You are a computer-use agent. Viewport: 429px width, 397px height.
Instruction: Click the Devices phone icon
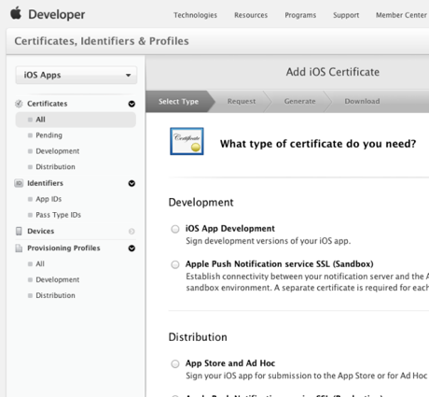tap(19, 231)
